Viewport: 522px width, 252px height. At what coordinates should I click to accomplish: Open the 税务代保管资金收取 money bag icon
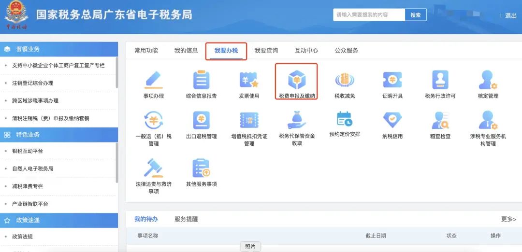pyautogui.click(x=297, y=120)
